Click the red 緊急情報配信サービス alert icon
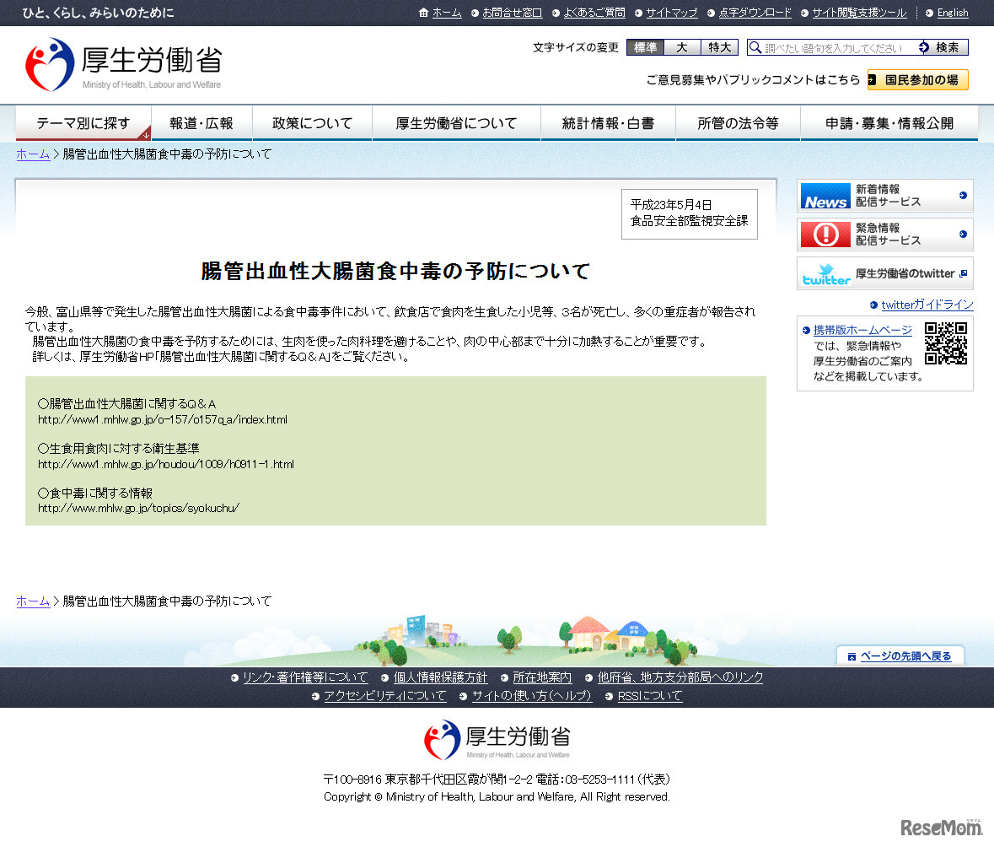Image resolution: width=994 pixels, height=847 pixels. click(825, 235)
